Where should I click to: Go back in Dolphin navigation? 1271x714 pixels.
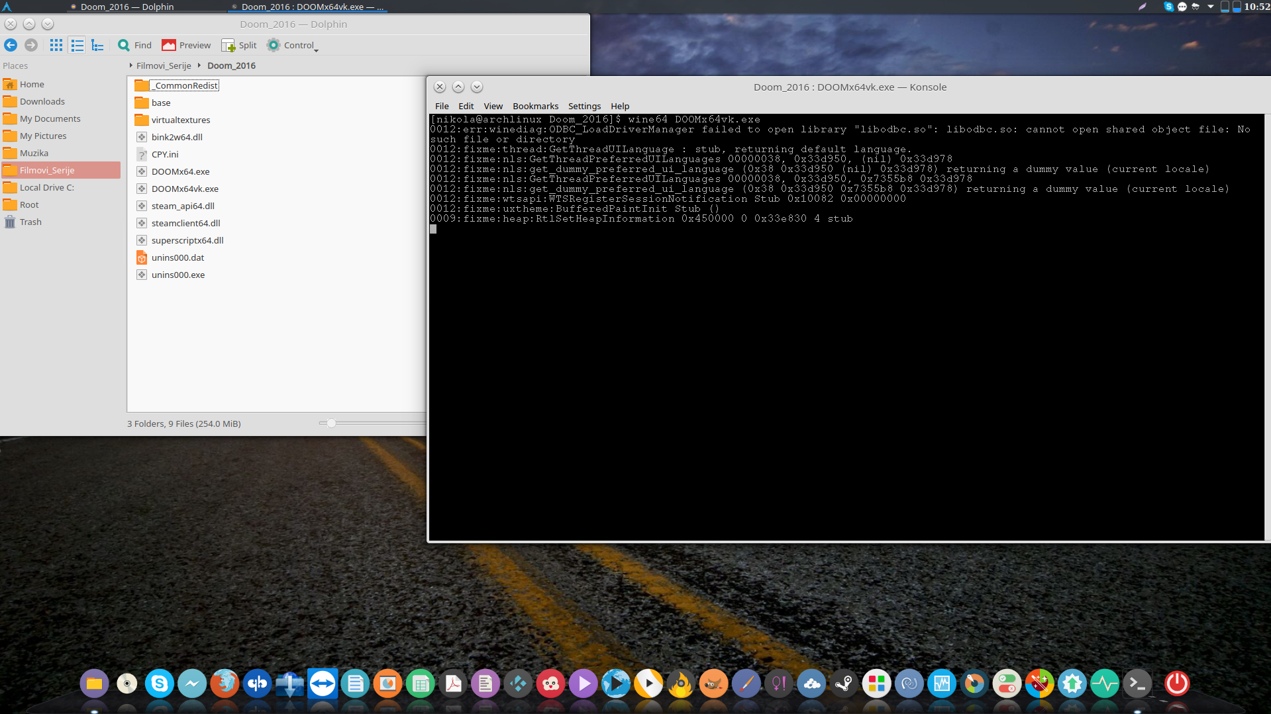click(11, 45)
